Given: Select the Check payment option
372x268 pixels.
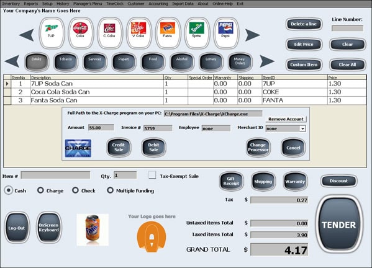Looking at the screenshot, I should pyautogui.click(x=75, y=190).
